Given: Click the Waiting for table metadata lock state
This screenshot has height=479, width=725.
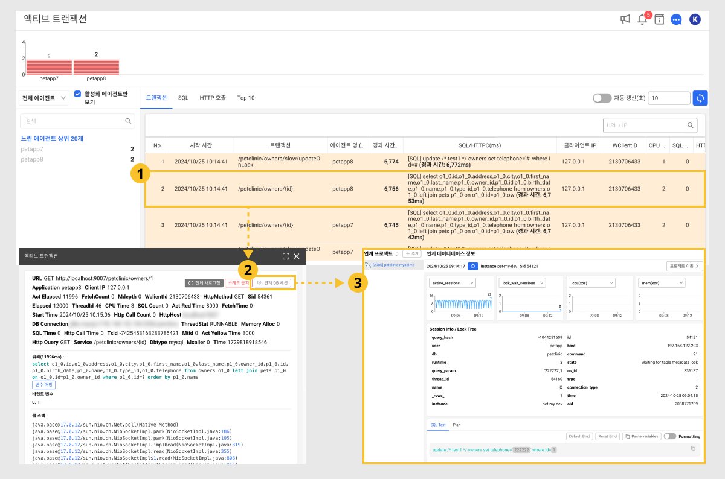Looking at the screenshot, I should click(670, 362).
